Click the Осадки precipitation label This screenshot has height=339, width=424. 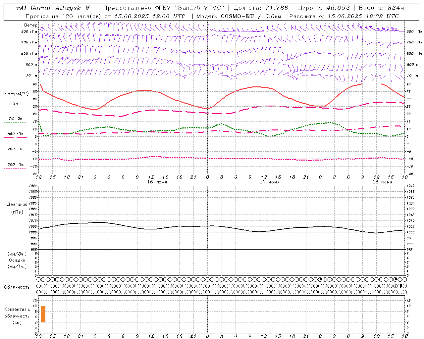coord(17,260)
